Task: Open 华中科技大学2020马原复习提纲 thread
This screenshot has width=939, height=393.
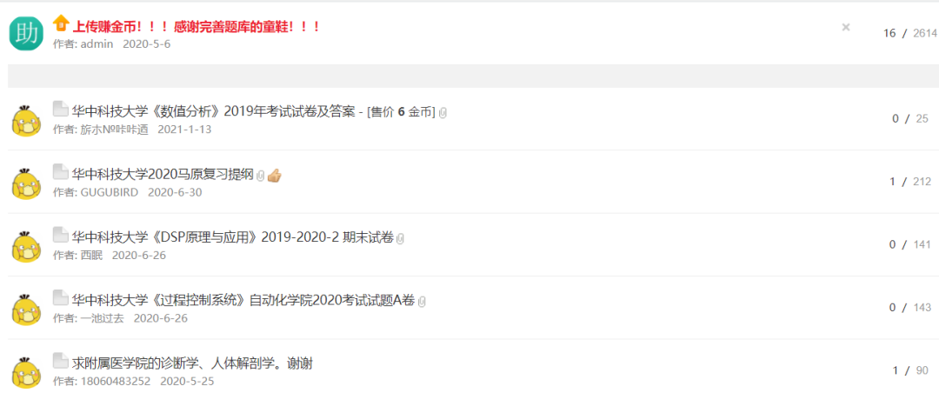Action: click(163, 175)
